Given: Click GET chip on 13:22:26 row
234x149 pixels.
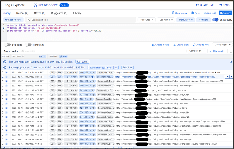Looking at the screenshot, I should click(x=53, y=130).
